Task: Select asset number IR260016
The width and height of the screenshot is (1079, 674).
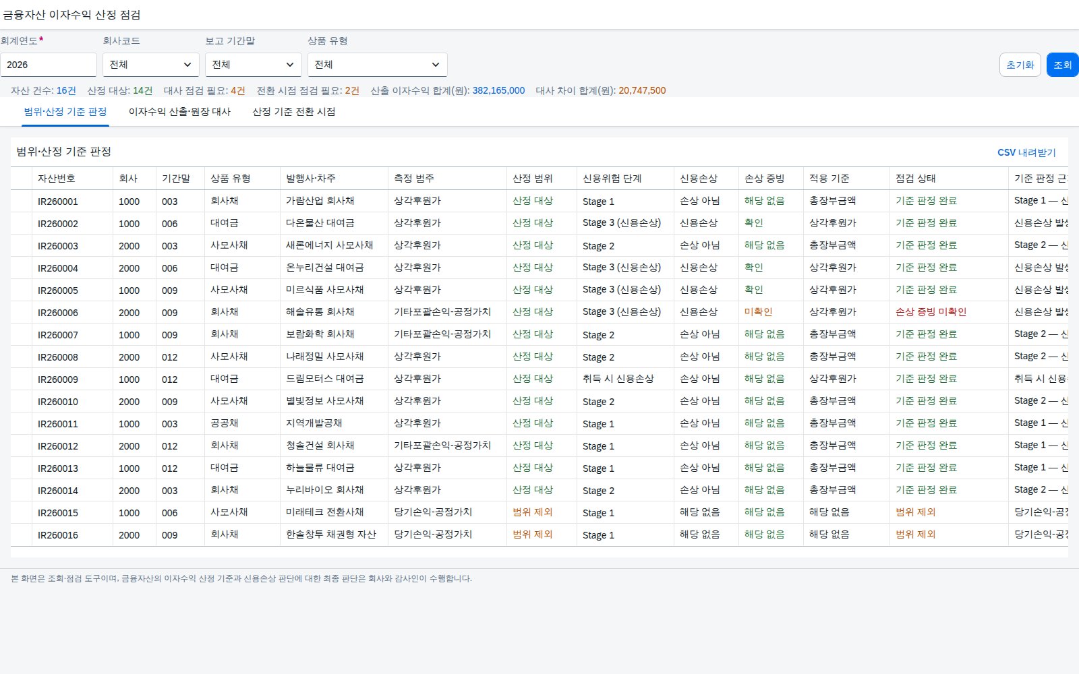Action: coord(58,535)
